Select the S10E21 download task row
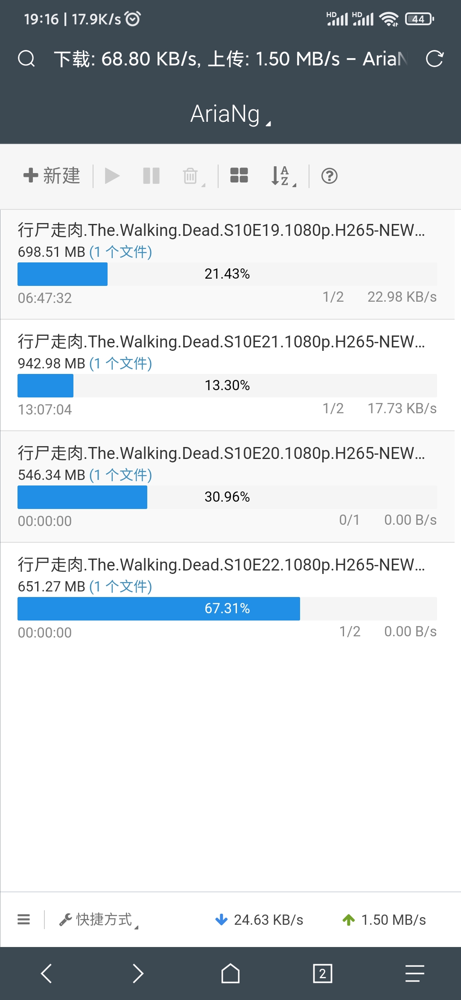Screen dimensions: 461x1000 click(x=227, y=375)
